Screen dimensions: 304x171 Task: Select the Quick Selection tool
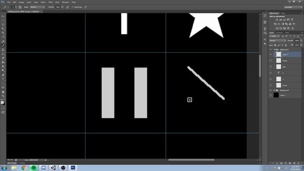click(x=3, y=29)
